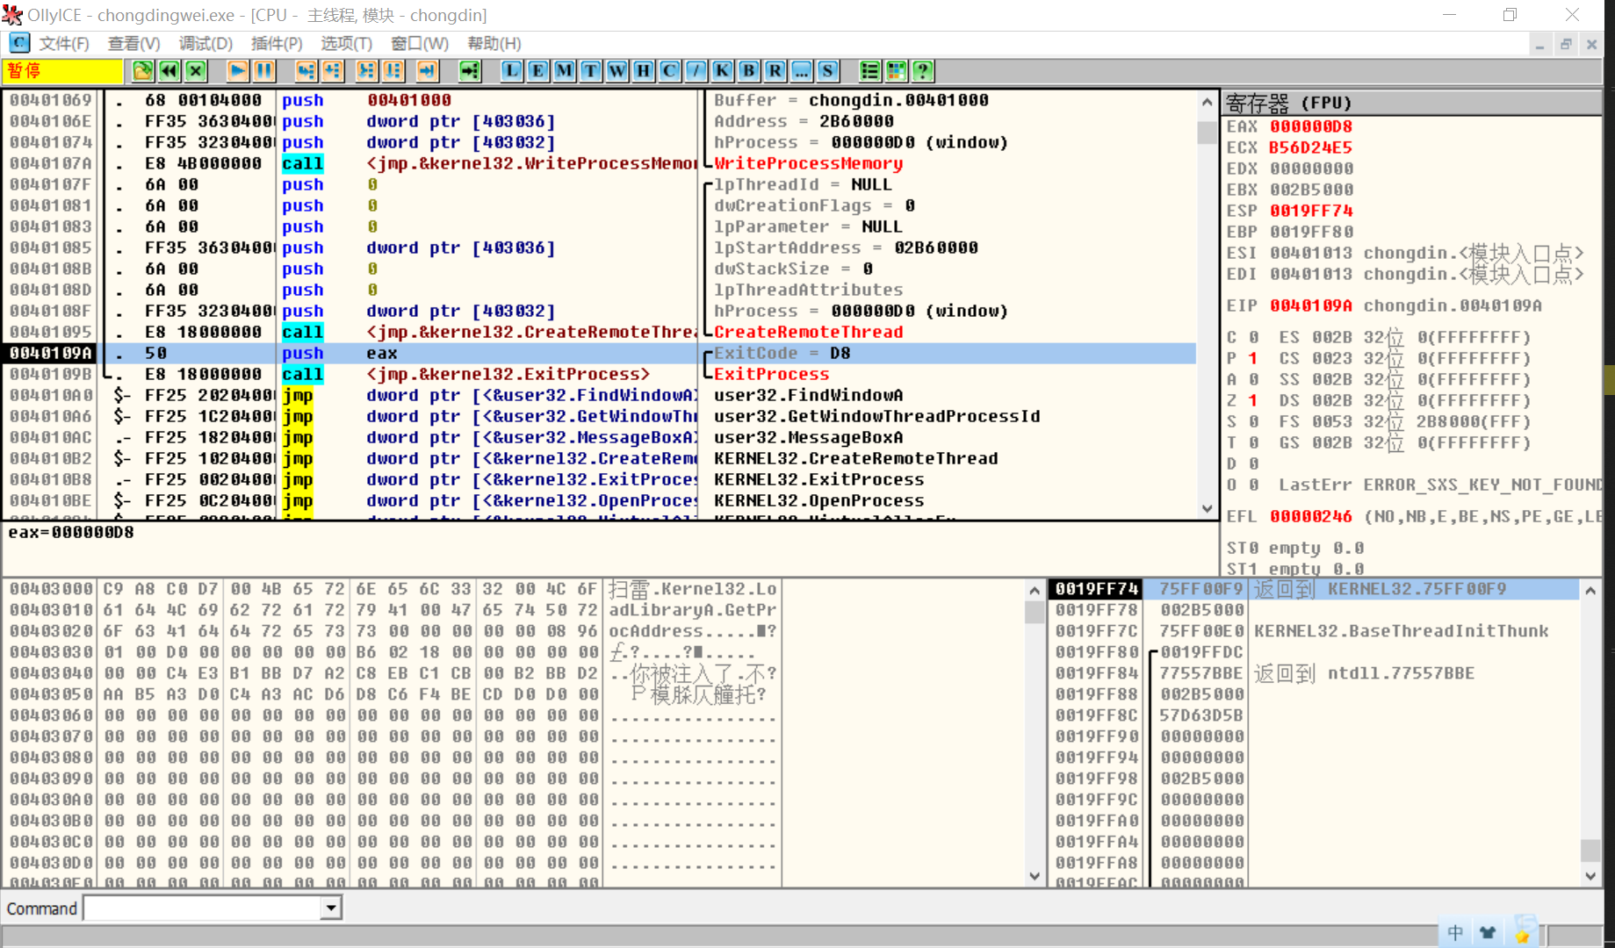Show Windows list with W button

pyautogui.click(x=617, y=71)
